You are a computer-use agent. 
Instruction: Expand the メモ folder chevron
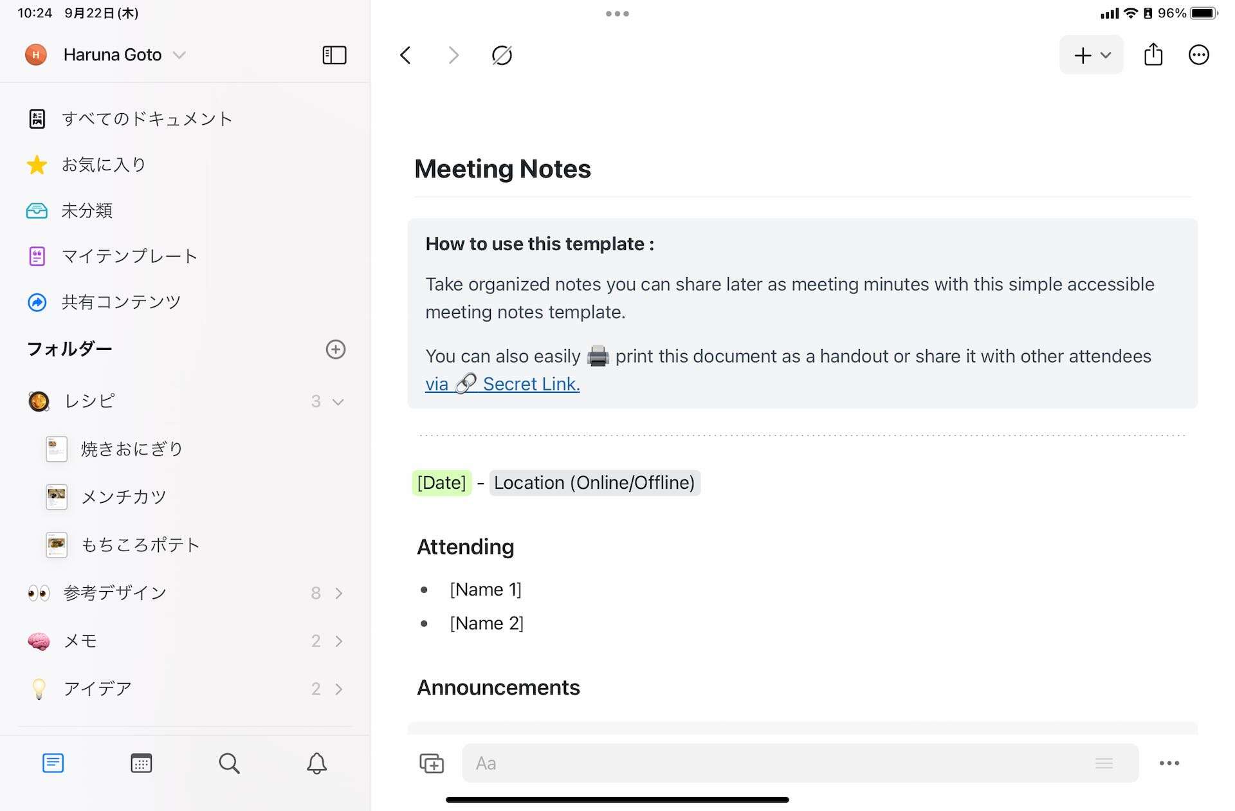pyautogui.click(x=339, y=641)
